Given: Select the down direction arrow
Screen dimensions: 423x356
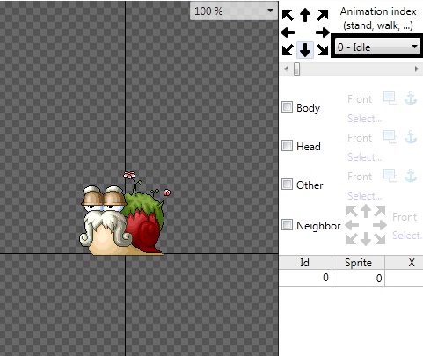Looking at the screenshot, I should [305, 50].
